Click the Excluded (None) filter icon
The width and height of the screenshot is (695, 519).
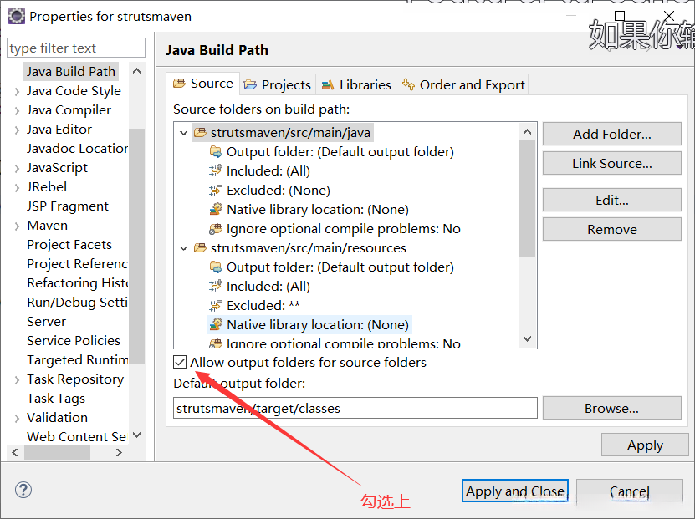tap(216, 191)
